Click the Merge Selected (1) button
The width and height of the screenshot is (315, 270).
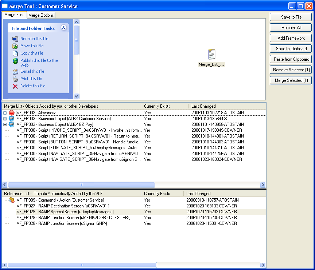291,80
